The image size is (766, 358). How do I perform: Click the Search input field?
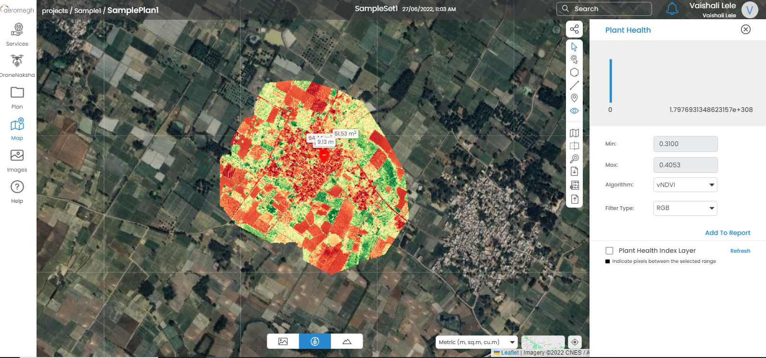[610, 9]
